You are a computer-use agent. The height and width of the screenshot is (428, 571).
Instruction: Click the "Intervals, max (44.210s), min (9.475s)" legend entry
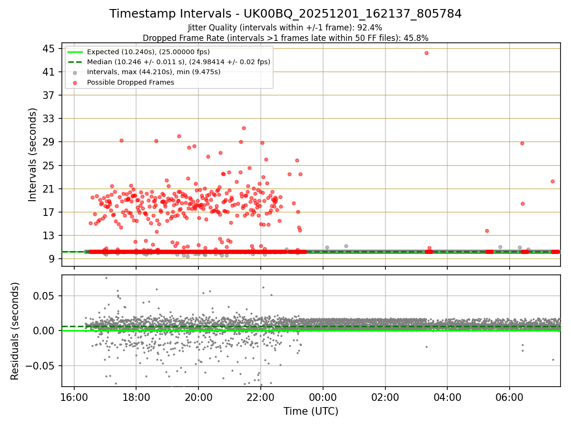[154, 72]
